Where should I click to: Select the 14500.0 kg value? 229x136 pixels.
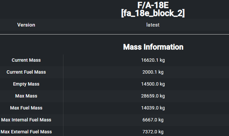click(x=153, y=84)
